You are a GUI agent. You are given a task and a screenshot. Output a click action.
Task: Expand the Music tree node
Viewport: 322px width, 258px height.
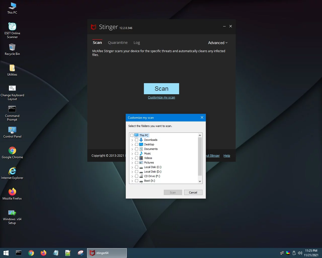coord(132,154)
